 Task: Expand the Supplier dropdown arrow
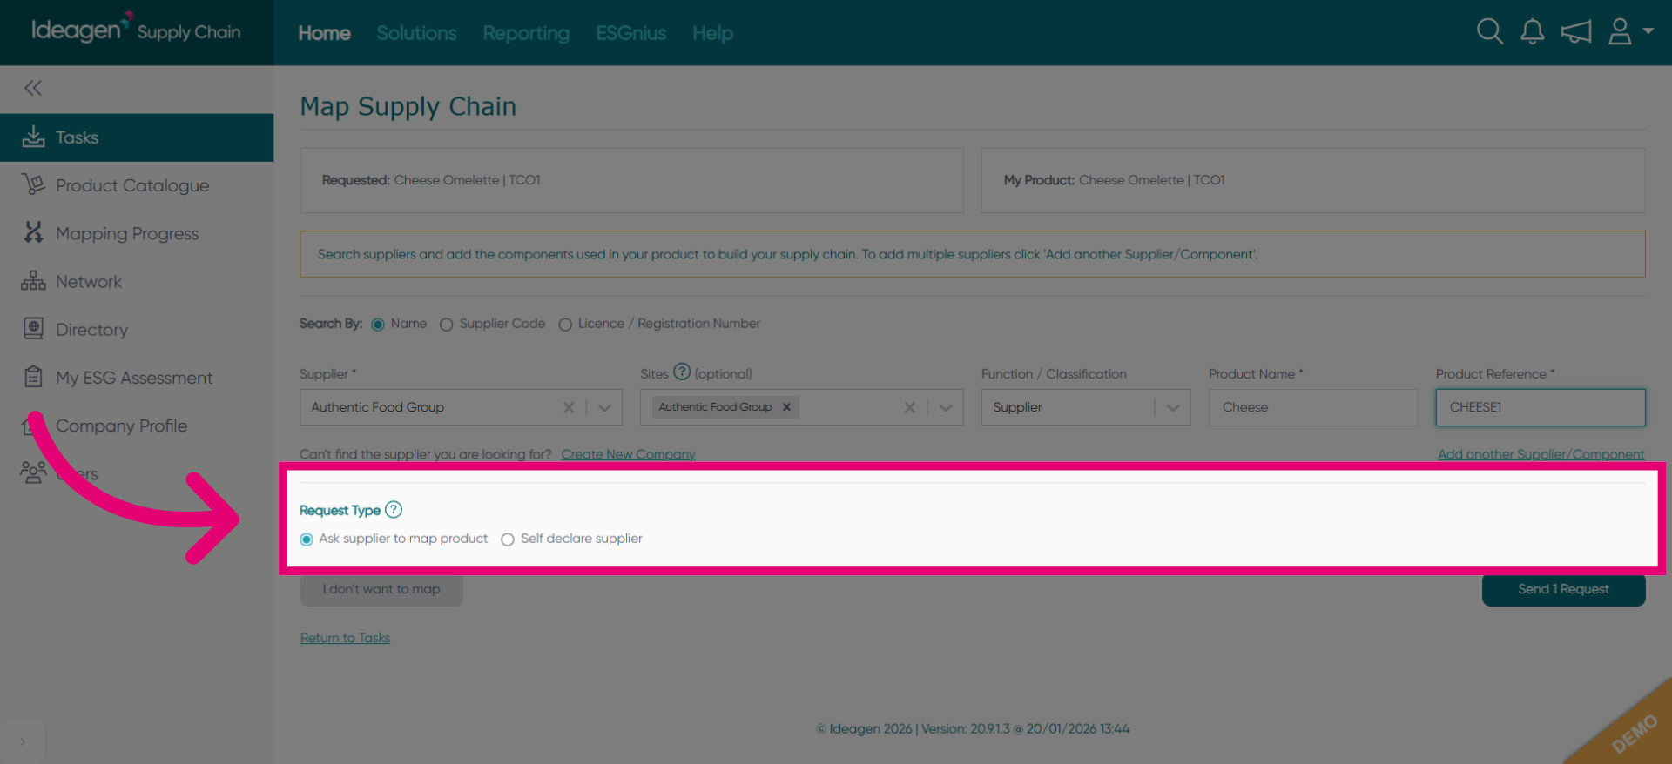(604, 407)
